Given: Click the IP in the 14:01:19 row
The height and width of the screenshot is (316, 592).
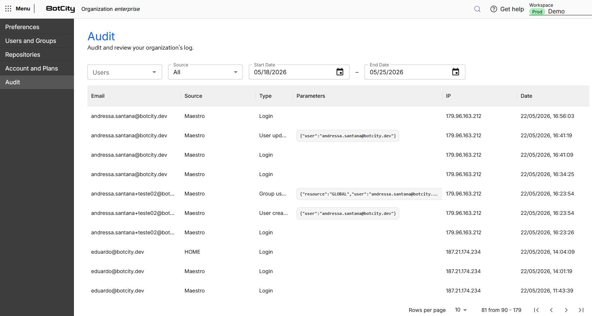Looking at the screenshot, I should tap(463, 271).
